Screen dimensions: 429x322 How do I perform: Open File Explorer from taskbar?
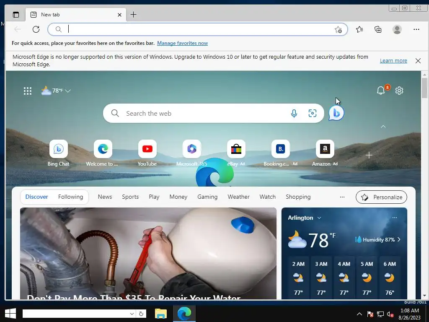(161, 314)
